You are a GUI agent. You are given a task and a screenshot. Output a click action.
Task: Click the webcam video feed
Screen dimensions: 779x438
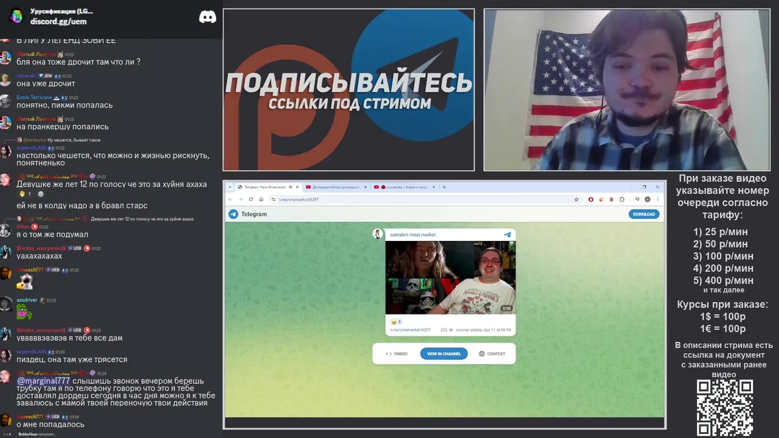[x=627, y=89]
